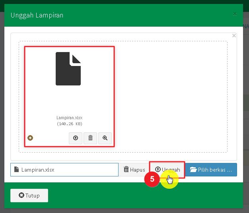The width and height of the screenshot is (249, 213).
Task: Click the Hapus text label to clear files
Action: click(x=137, y=170)
